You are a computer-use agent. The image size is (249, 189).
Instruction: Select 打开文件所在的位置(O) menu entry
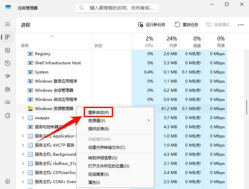115,166
